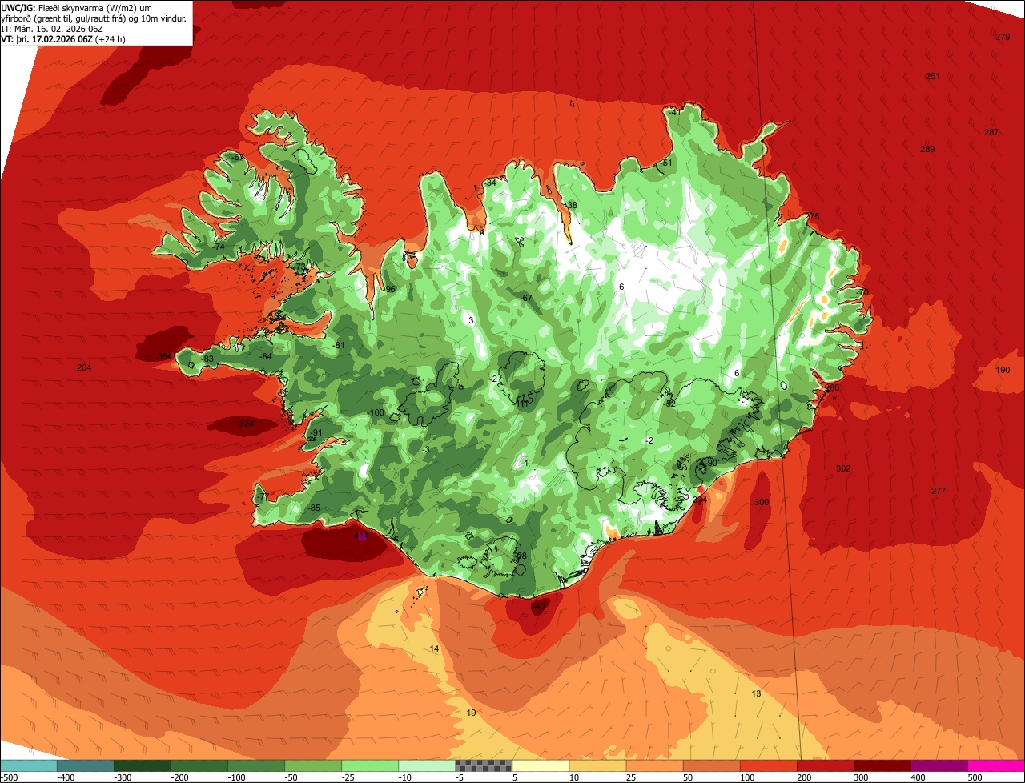Click the legend label -500
1025x783 pixels.
coord(10,777)
